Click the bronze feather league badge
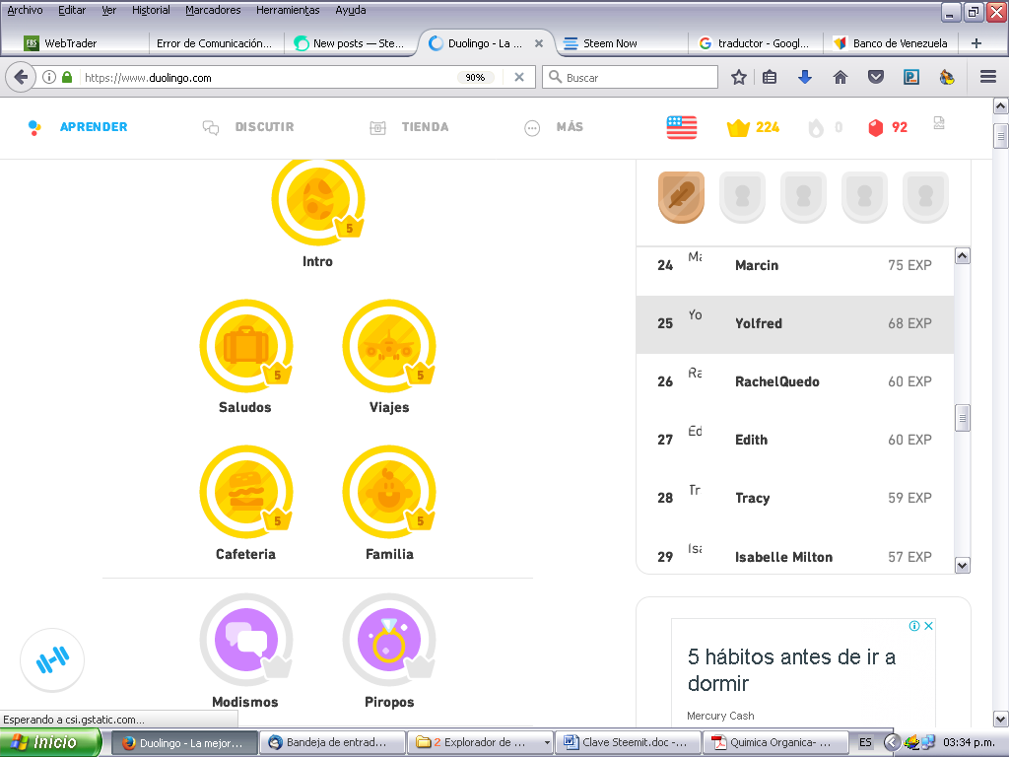Image resolution: width=1009 pixels, height=757 pixels. coord(681,197)
